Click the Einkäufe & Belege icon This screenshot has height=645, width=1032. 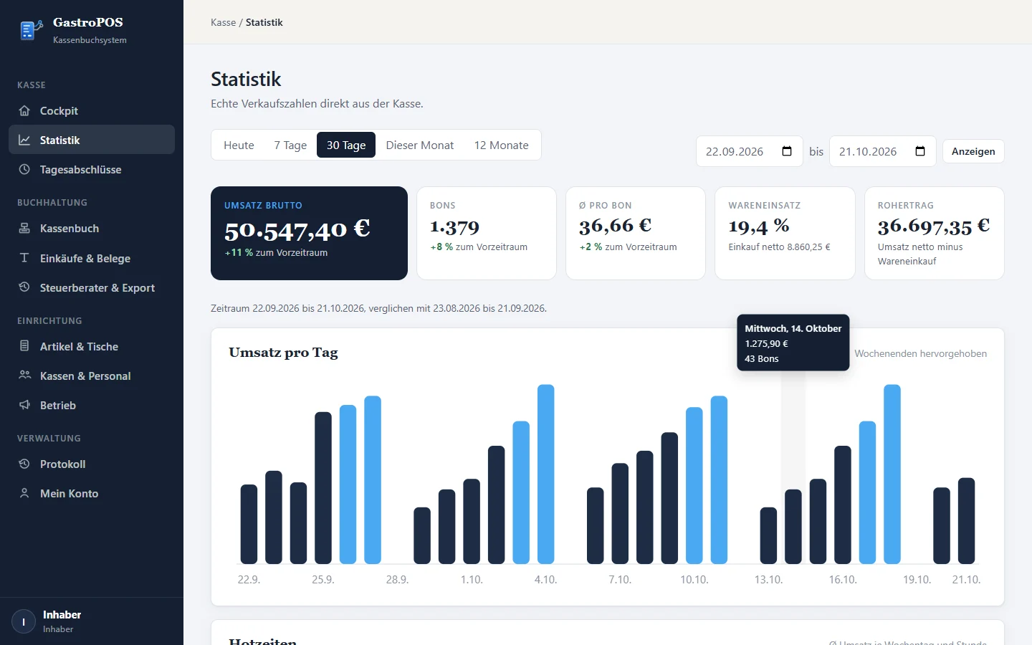(x=24, y=258)
